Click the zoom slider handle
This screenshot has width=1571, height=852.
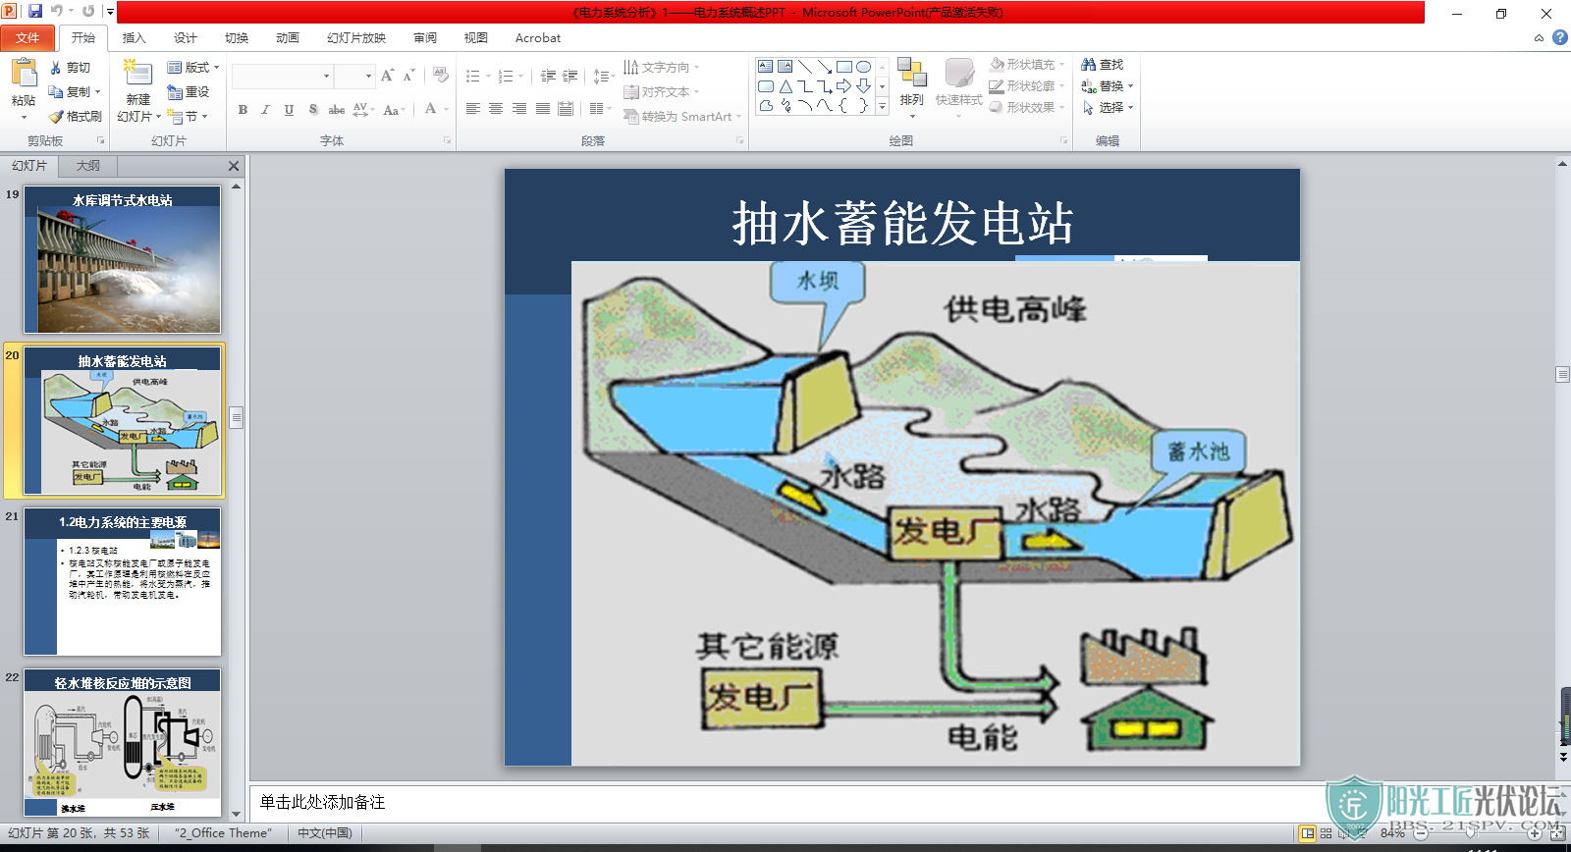tap(1470, 833)
